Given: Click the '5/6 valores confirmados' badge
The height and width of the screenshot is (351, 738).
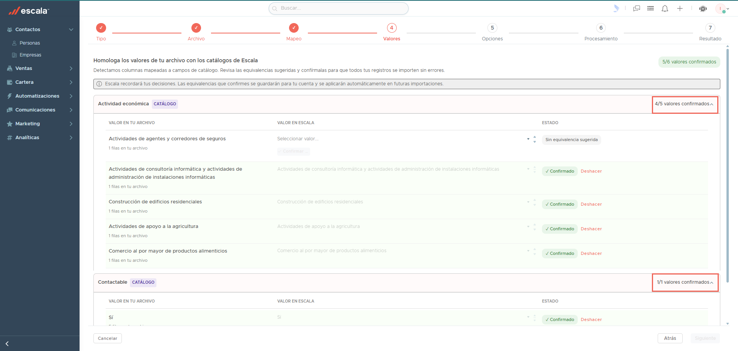Looking at the screenshot, I should coord(689,62).
